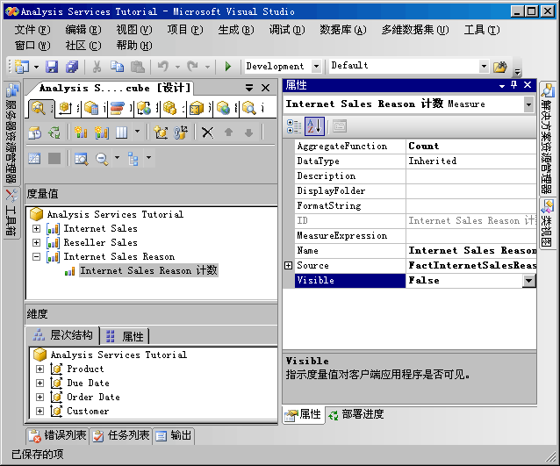Screen dimensions: 560x466
Task: Collapse the Internet Sales Reason measure group
Action: (x=37, y=257)
